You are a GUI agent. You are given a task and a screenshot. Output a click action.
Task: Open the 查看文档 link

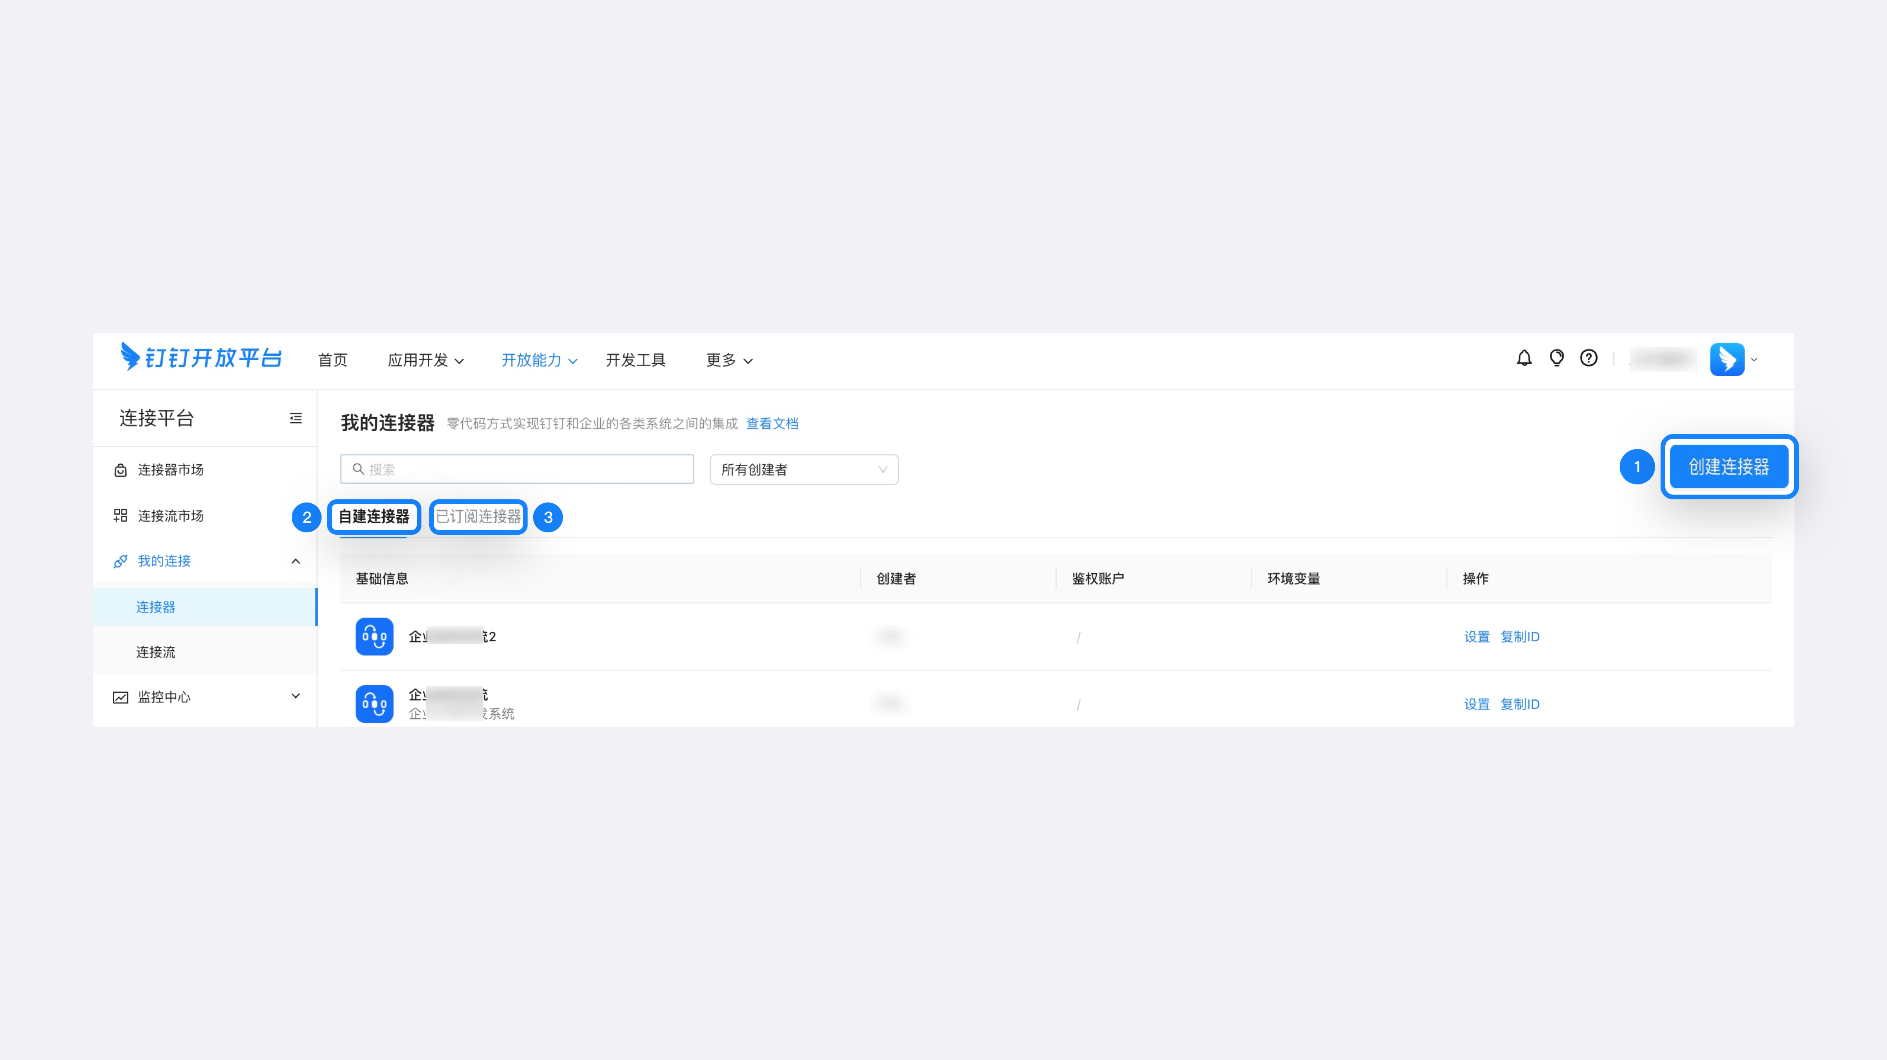pyautogui.click(x=772, y=423)
